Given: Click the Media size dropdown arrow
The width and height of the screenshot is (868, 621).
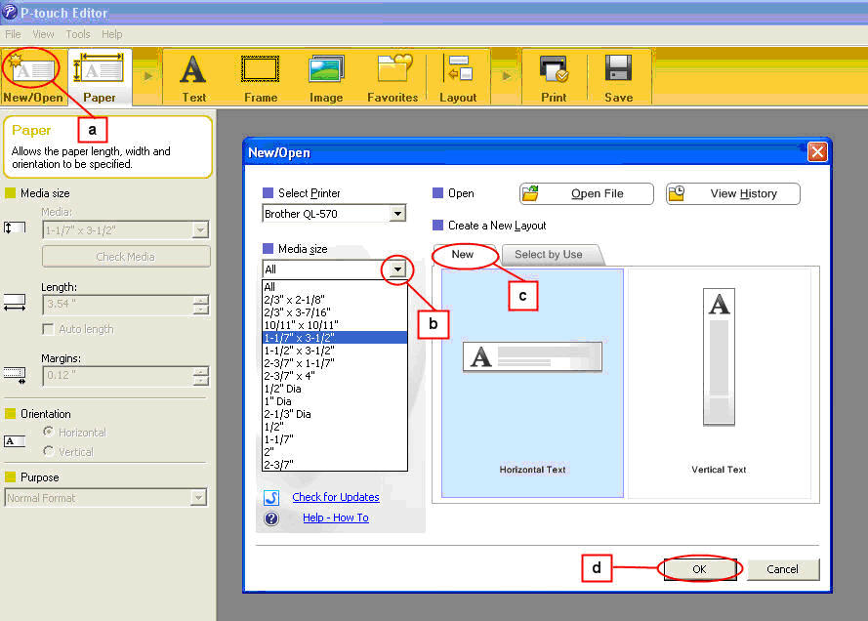Looking at the screenshot, I should click(397, 269).
